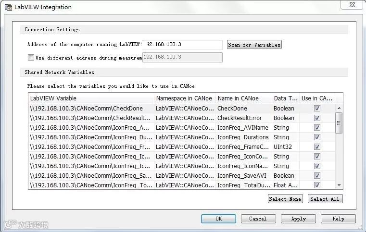Click Select None button
This screenshot has width=366, height=232.
click(285, 199)
